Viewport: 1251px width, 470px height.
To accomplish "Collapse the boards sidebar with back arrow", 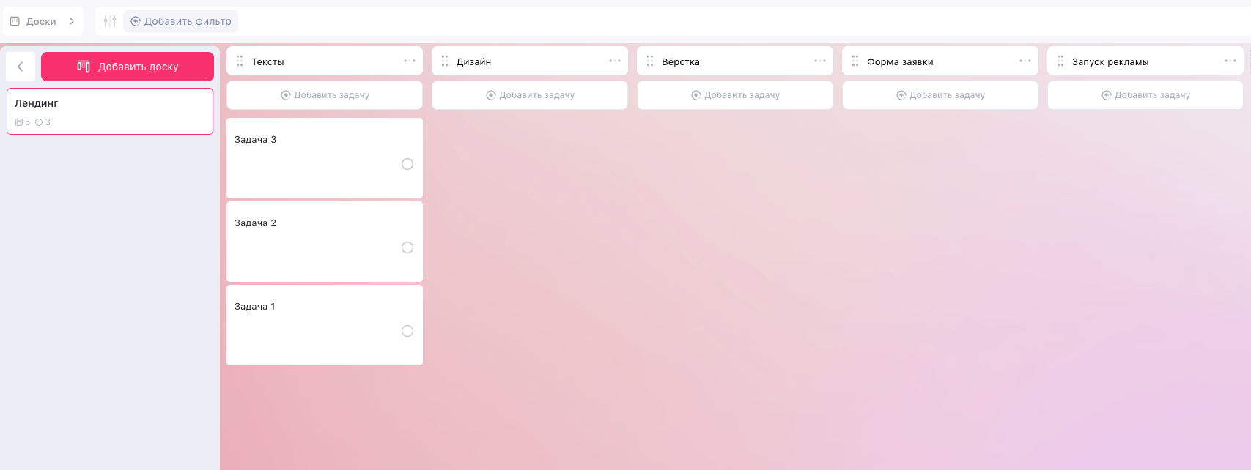I will click(x=21, y=67).
